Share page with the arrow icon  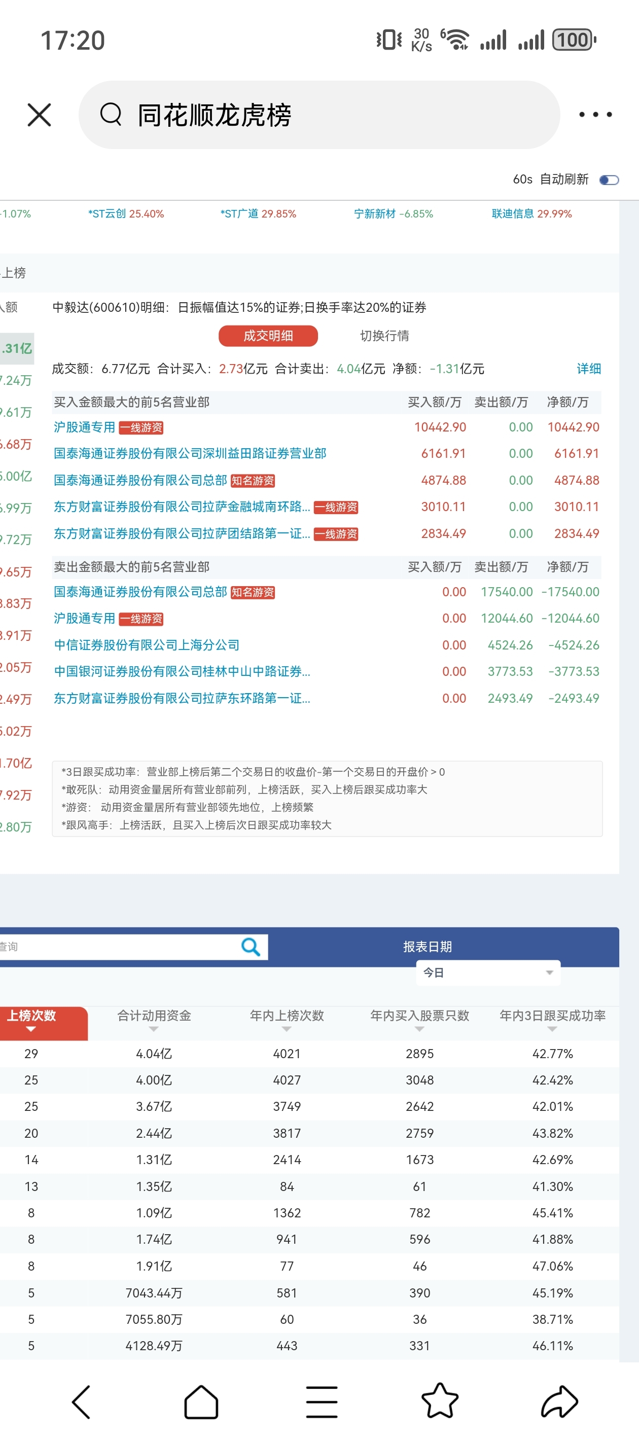pos(559,1401)
